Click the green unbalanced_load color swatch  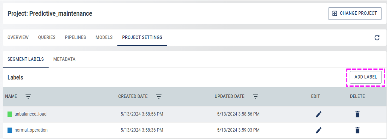[10, 114]
